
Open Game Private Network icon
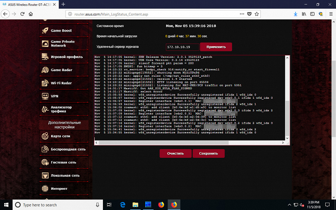(45, 44)
